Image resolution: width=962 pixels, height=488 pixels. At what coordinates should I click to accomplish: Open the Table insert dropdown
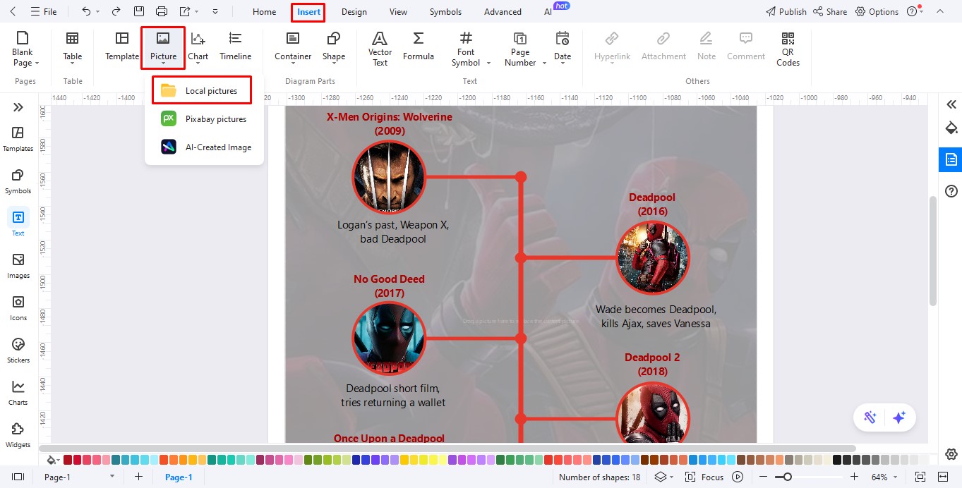tap(72, 49)
